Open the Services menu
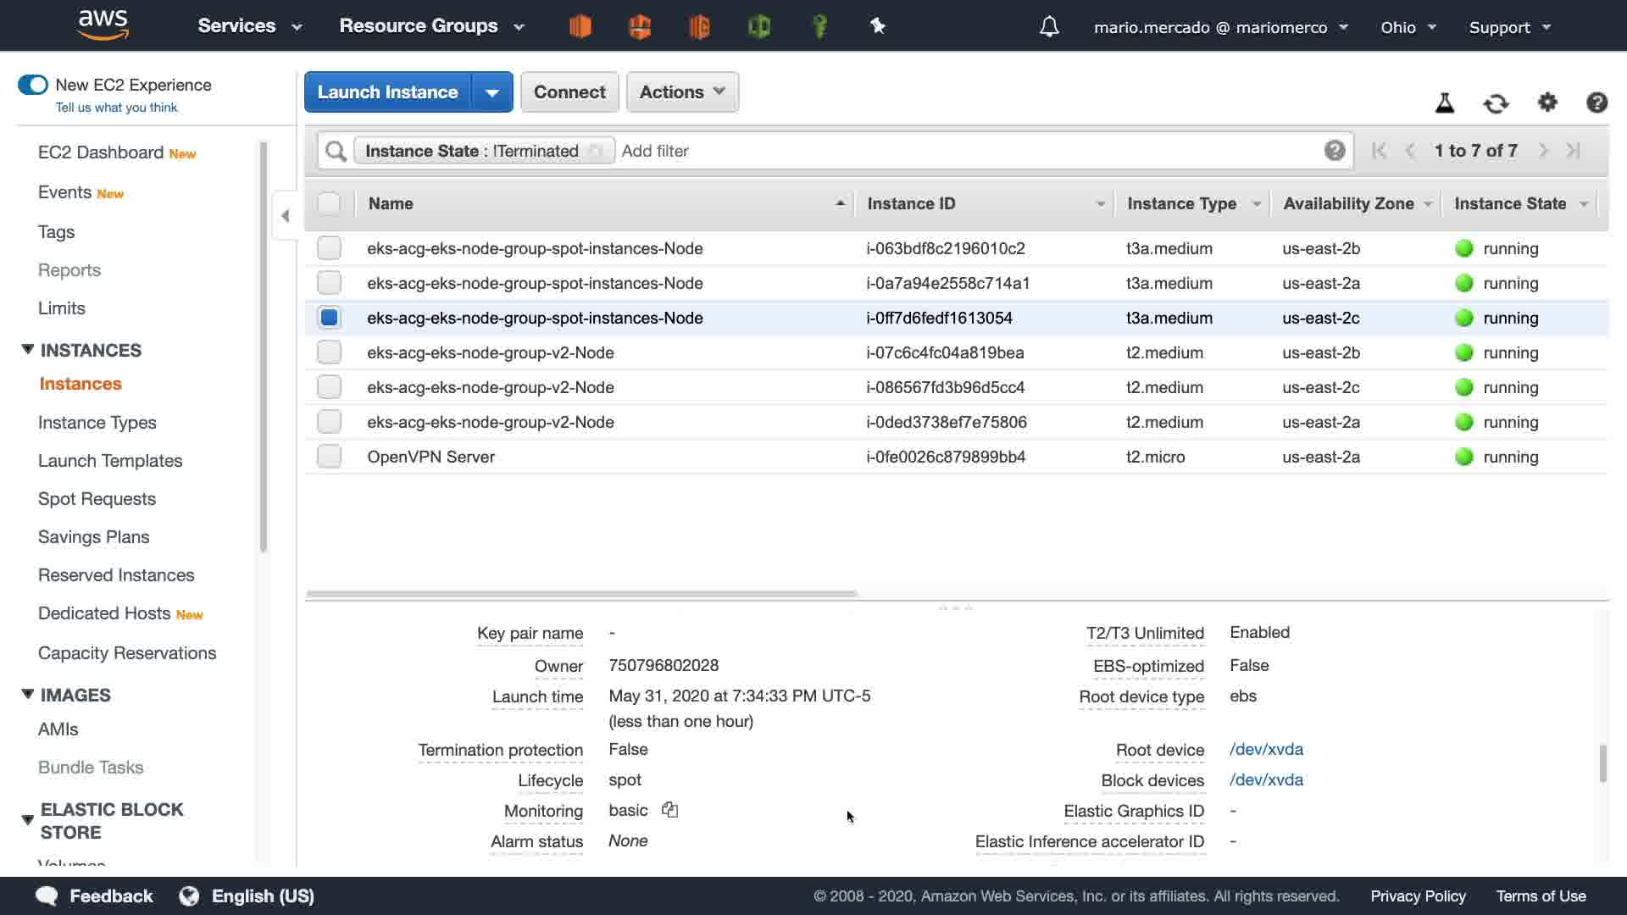The image size is (1627, 915). coord(249,26)
